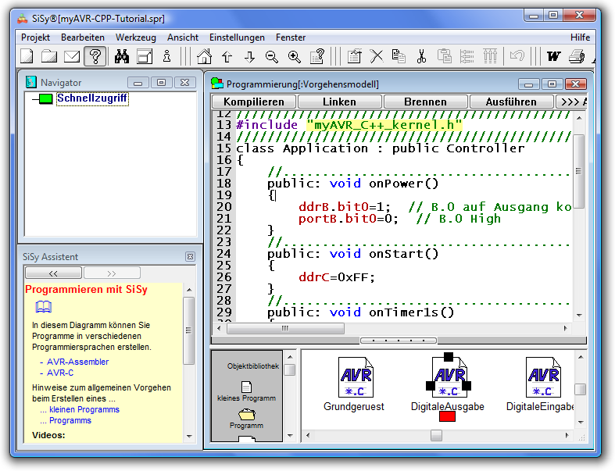Image resolution: width=615 pixels, height=471 pixels.
Task: Click the printer icon in the toolbar
Action: (x=577, y=56)
